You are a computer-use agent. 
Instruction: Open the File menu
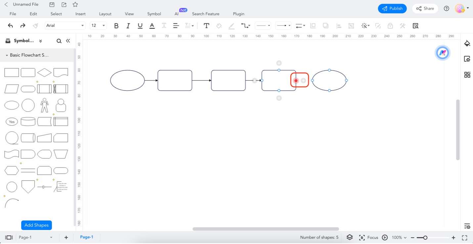pos(13,14)
